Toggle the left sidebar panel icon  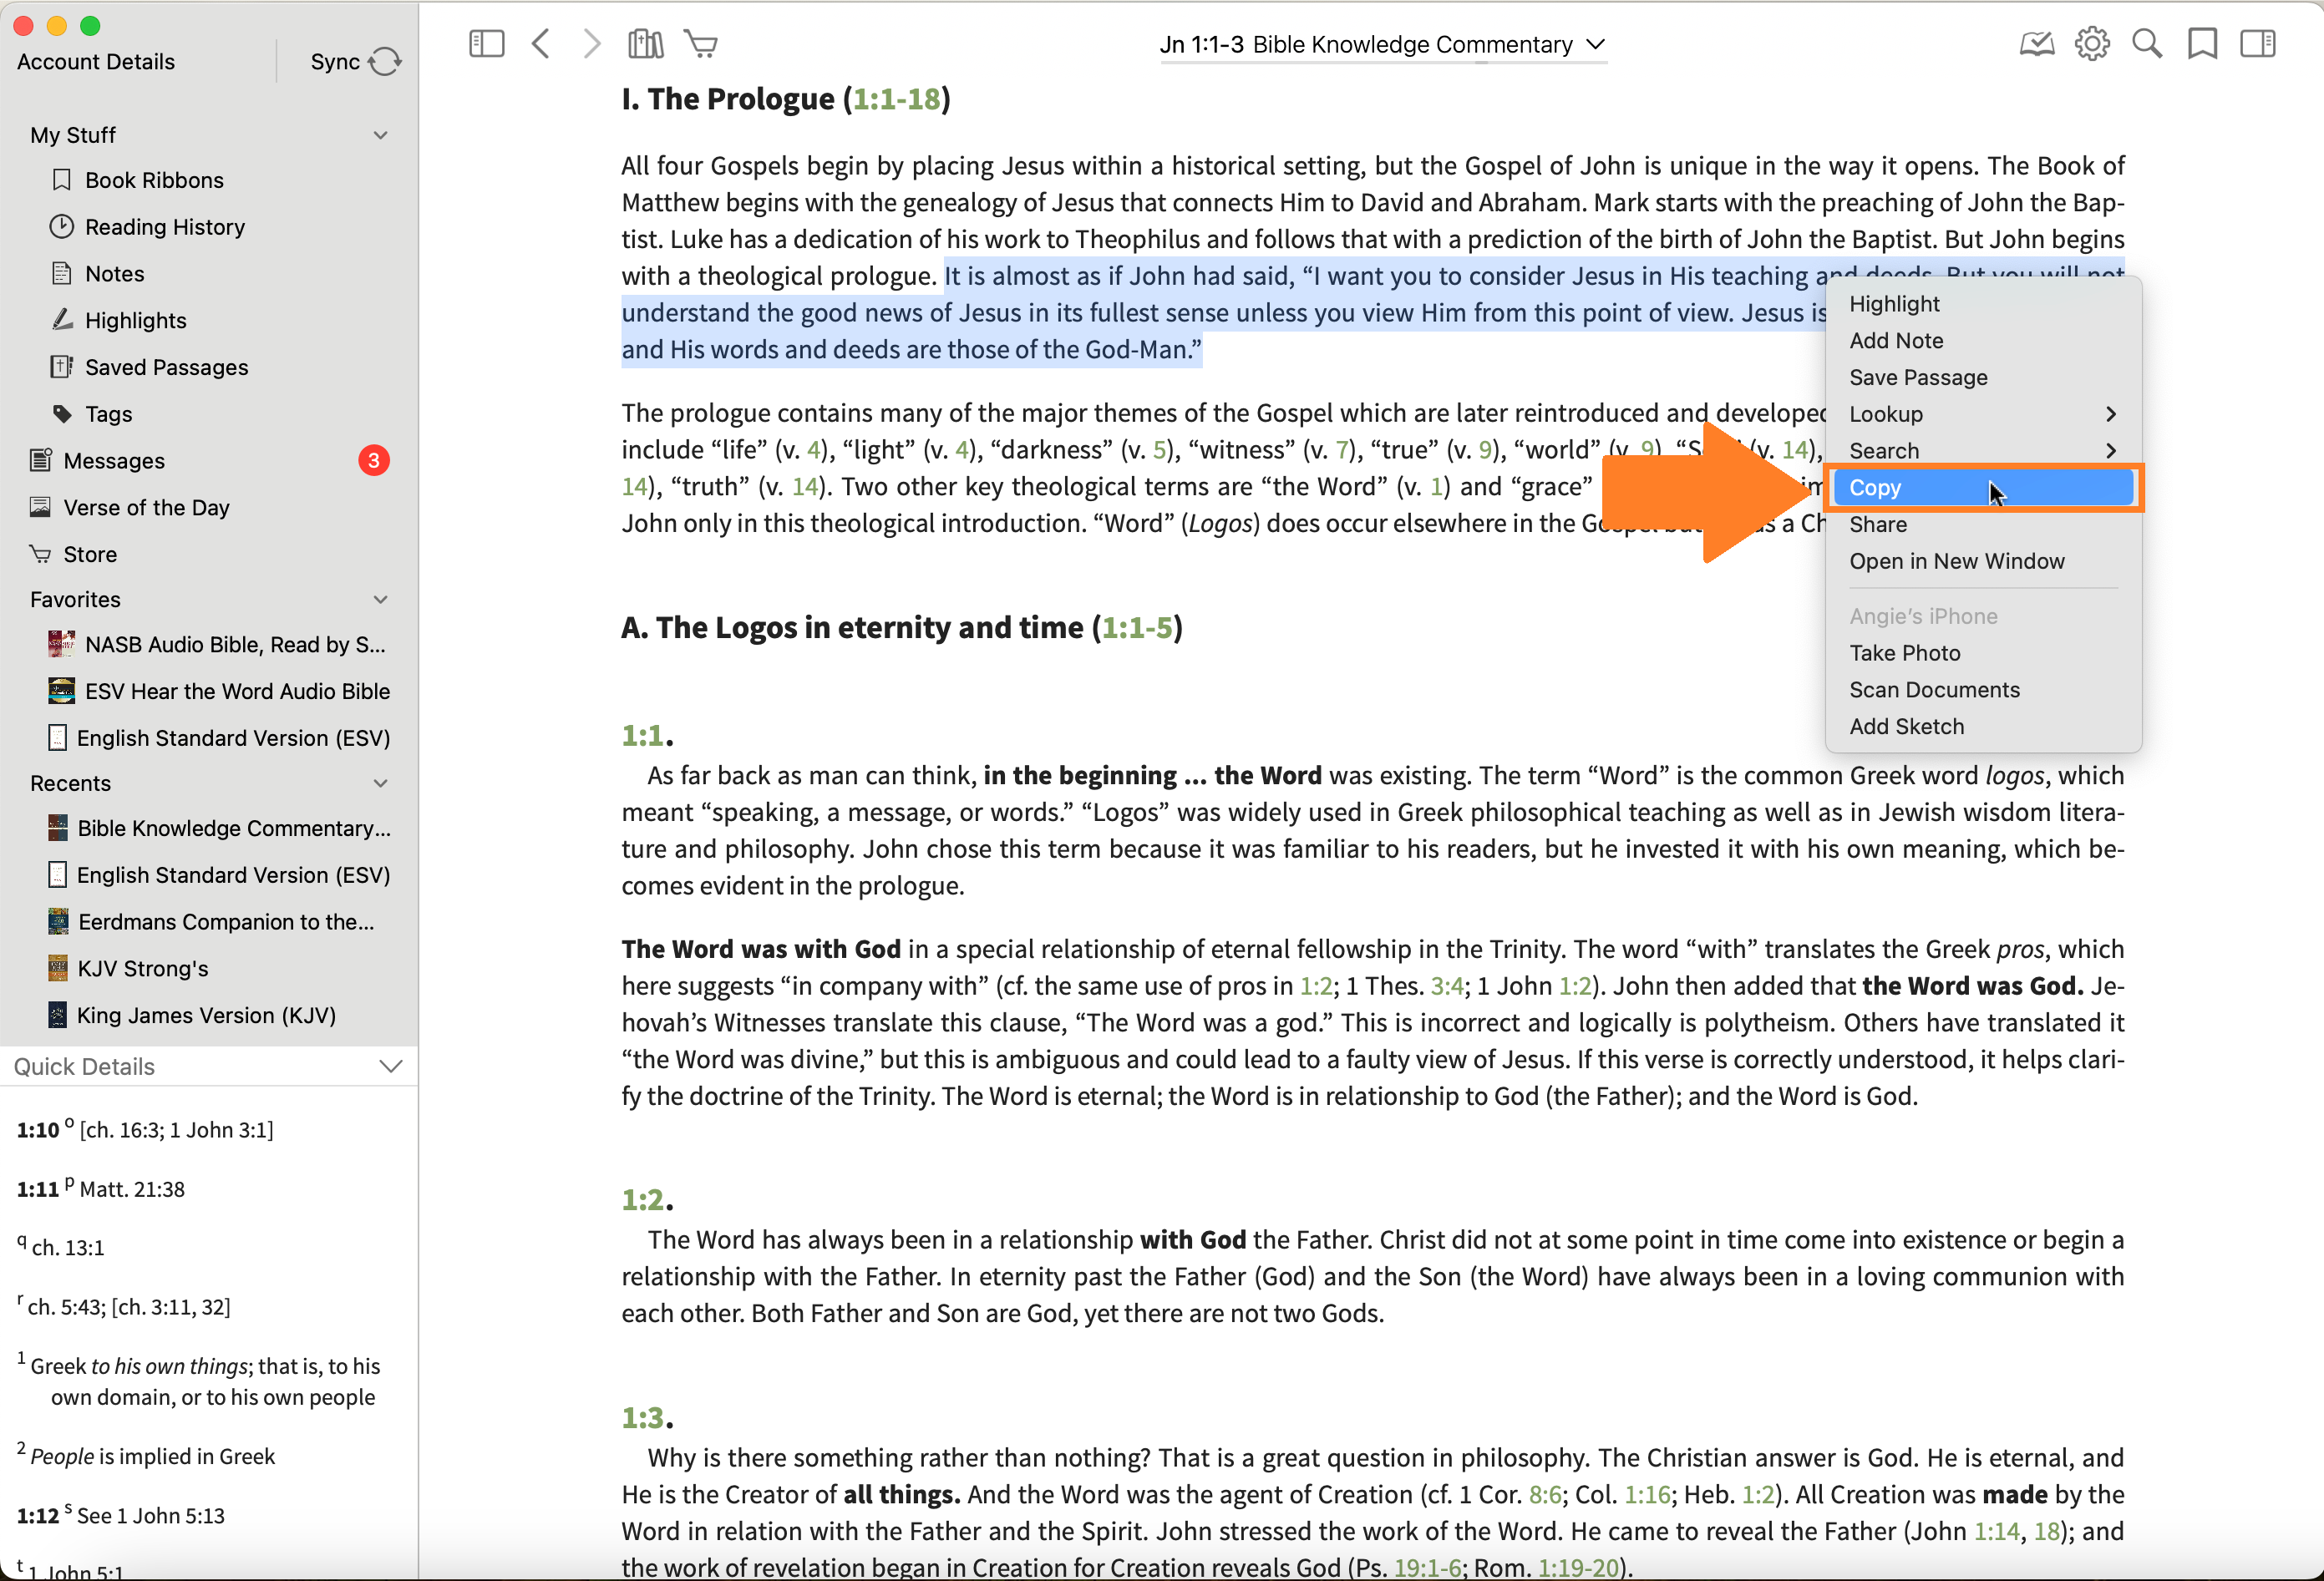486,44
